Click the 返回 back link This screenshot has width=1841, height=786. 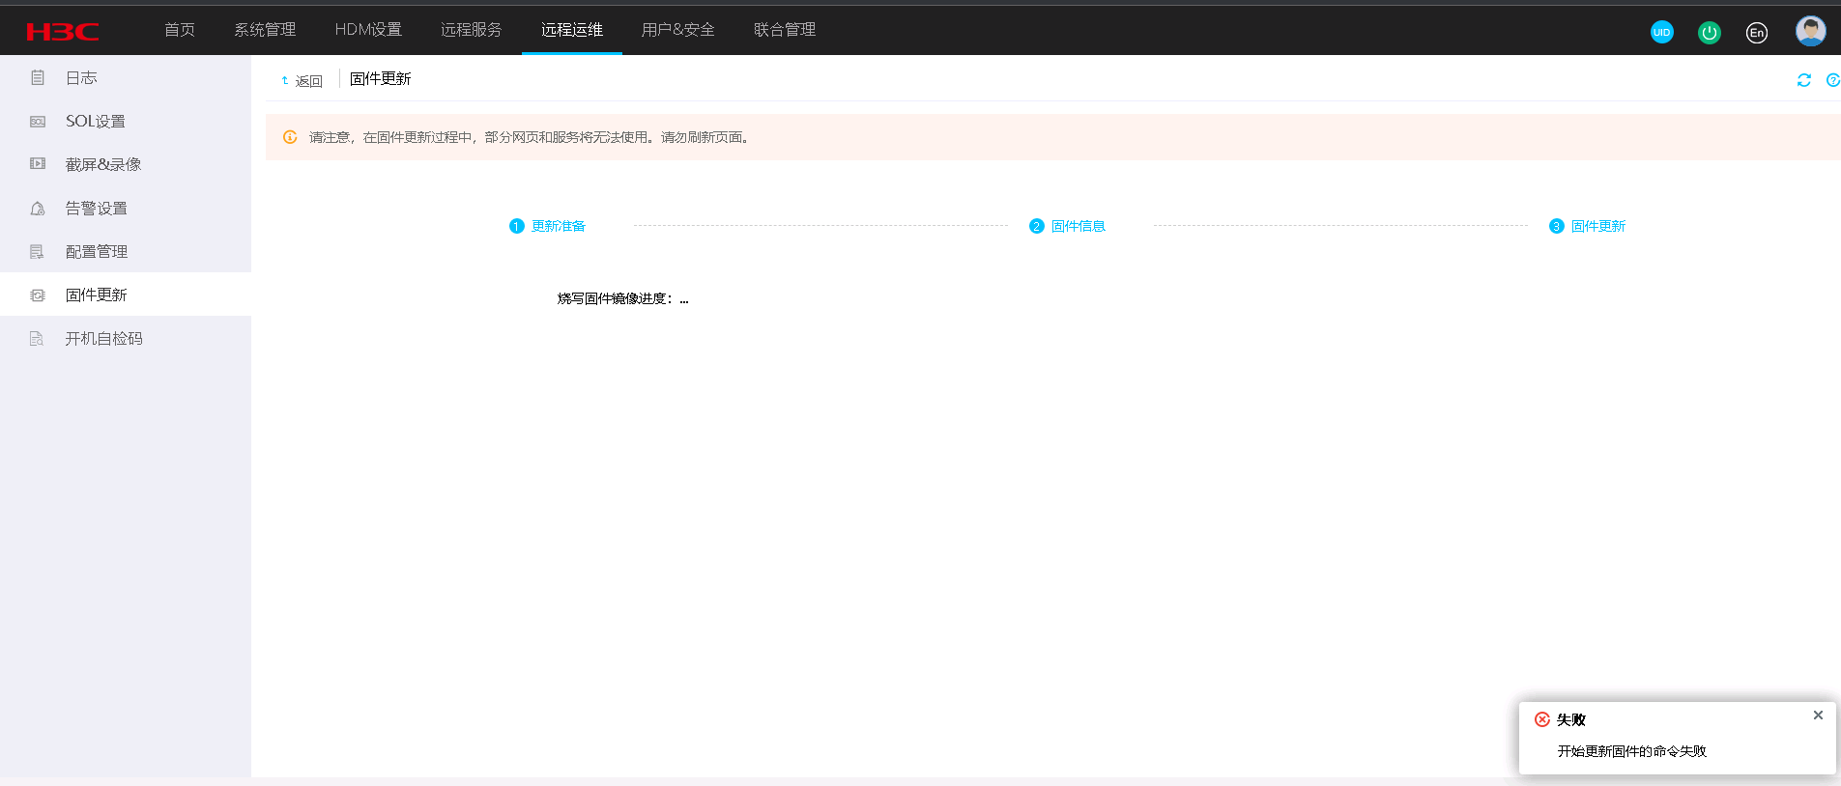pos(302,81)
